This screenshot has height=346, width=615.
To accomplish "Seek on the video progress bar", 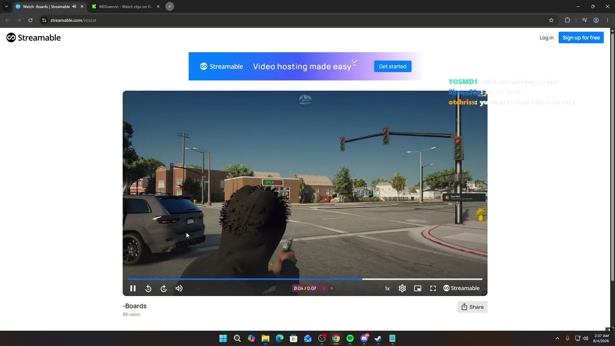I will [x=305, y=279].
